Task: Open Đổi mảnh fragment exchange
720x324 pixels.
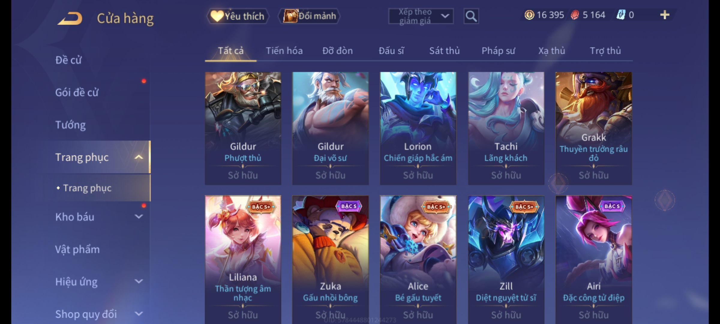Action: (309, 16)
